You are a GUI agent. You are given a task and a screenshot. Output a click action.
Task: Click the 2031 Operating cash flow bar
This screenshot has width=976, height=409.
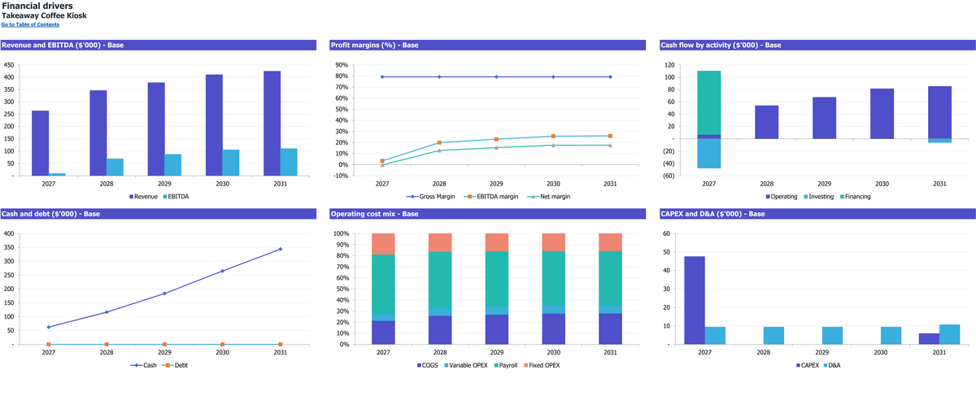click(x=939, y=112)
